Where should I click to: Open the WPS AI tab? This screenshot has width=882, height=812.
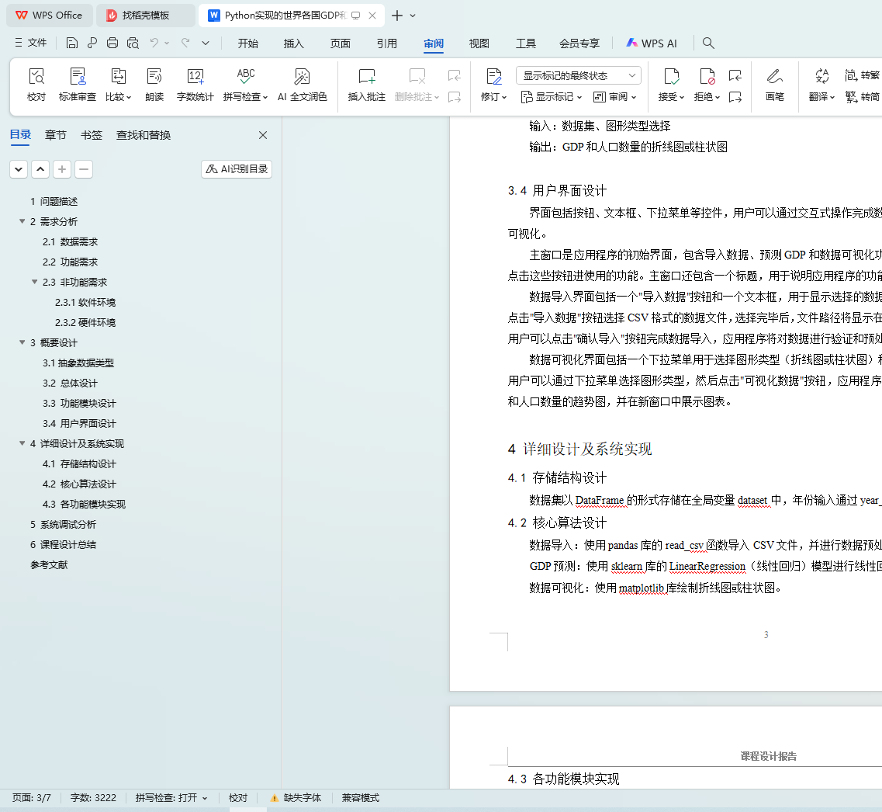click(652, 43)
